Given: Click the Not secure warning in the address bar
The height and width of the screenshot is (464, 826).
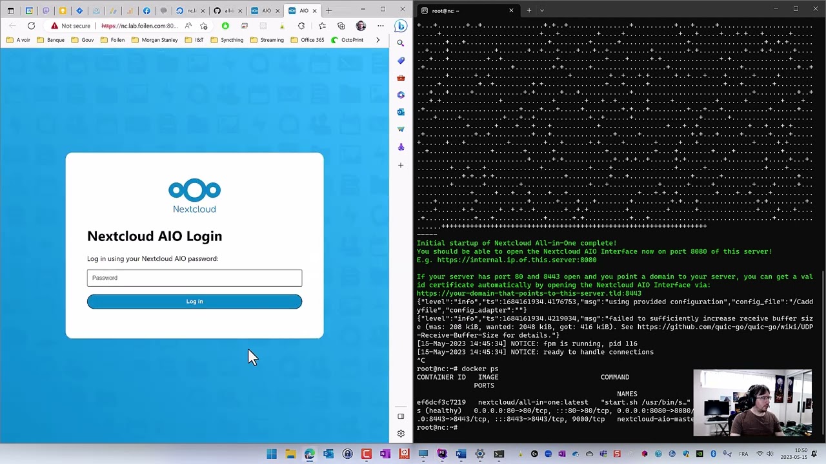Looking at the screenshot, I should (x=71, y=26).
